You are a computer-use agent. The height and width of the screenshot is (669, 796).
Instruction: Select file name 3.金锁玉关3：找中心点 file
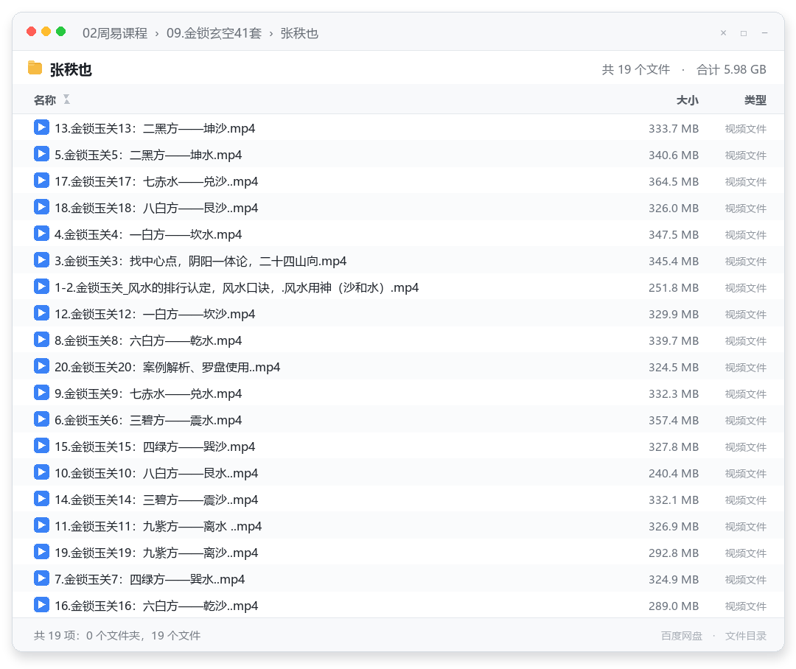click(x=200, y=261)
